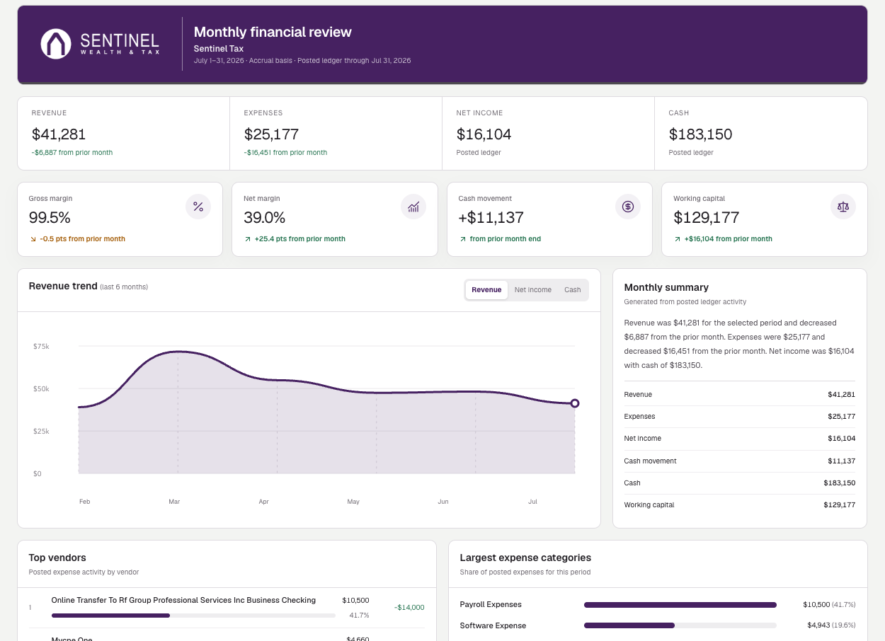
Task: Click the Net Income $16,104 KPI card
Action: (549, 134)
